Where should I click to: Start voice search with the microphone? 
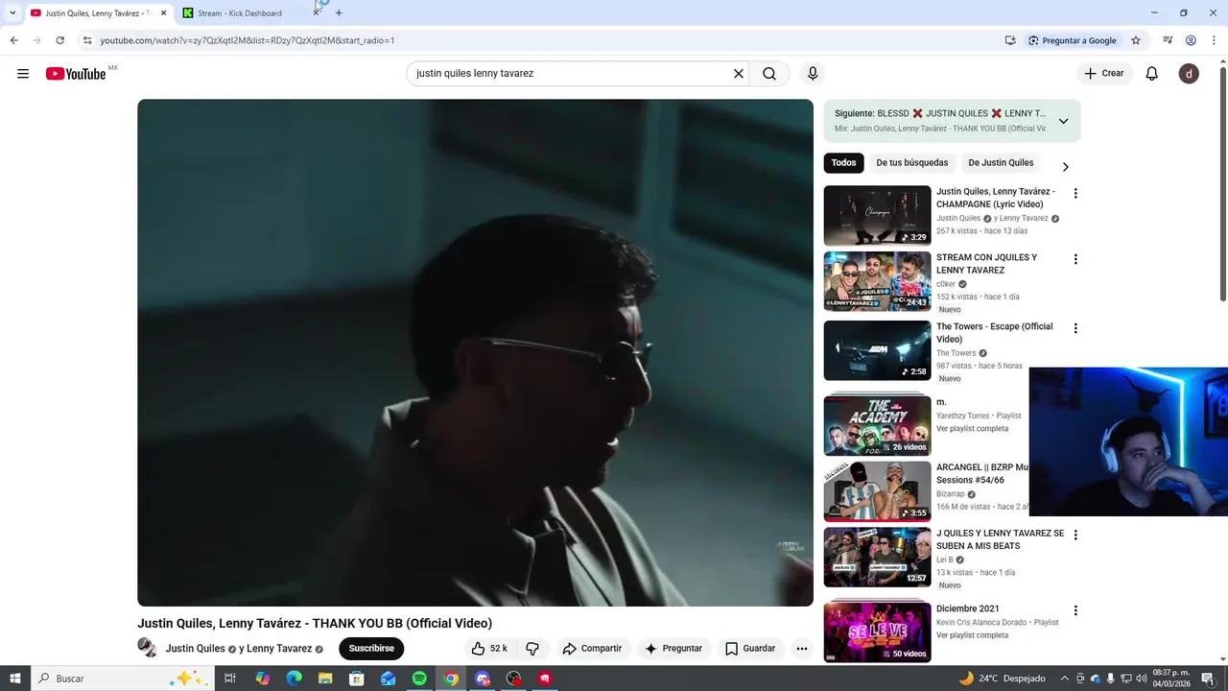[813, 74]
